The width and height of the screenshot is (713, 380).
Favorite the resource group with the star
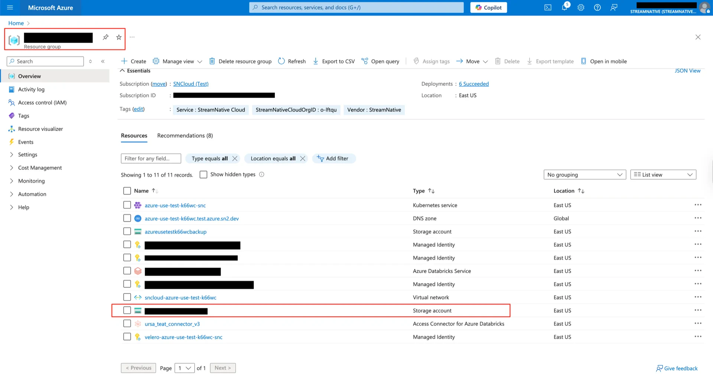point(119,37)
